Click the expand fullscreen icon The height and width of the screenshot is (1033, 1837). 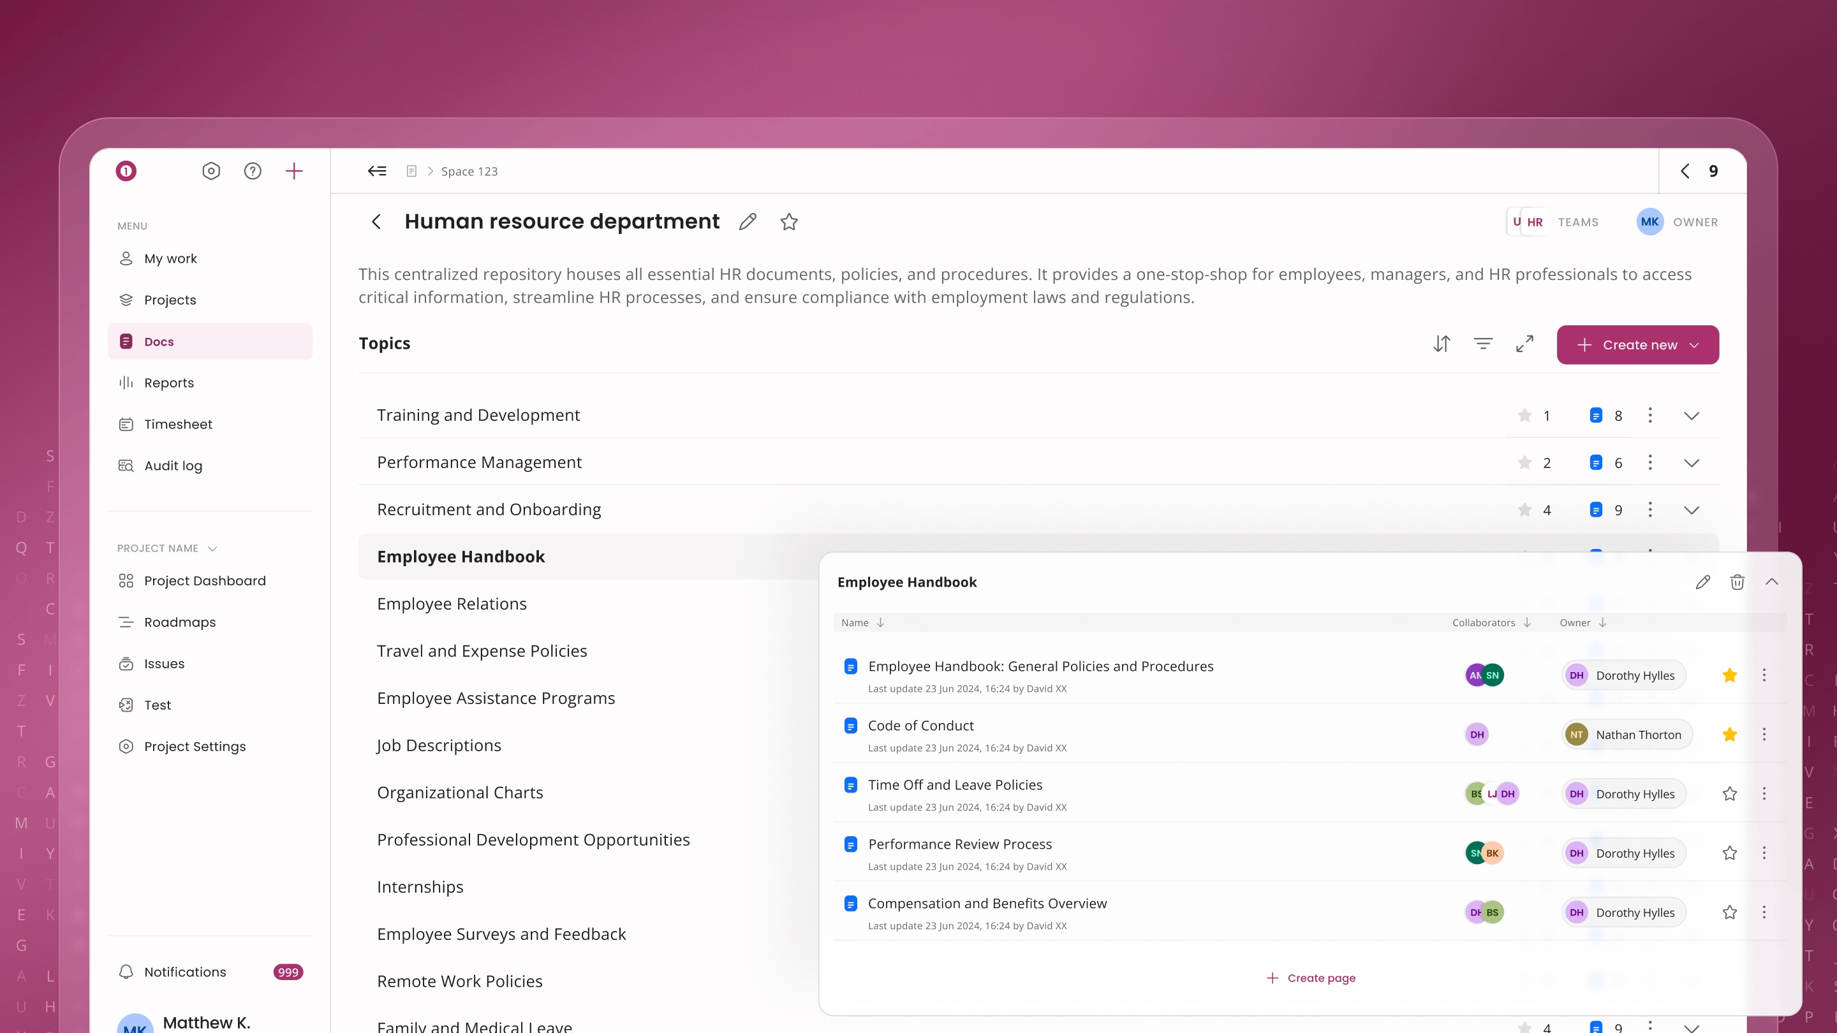point(1524,344)
